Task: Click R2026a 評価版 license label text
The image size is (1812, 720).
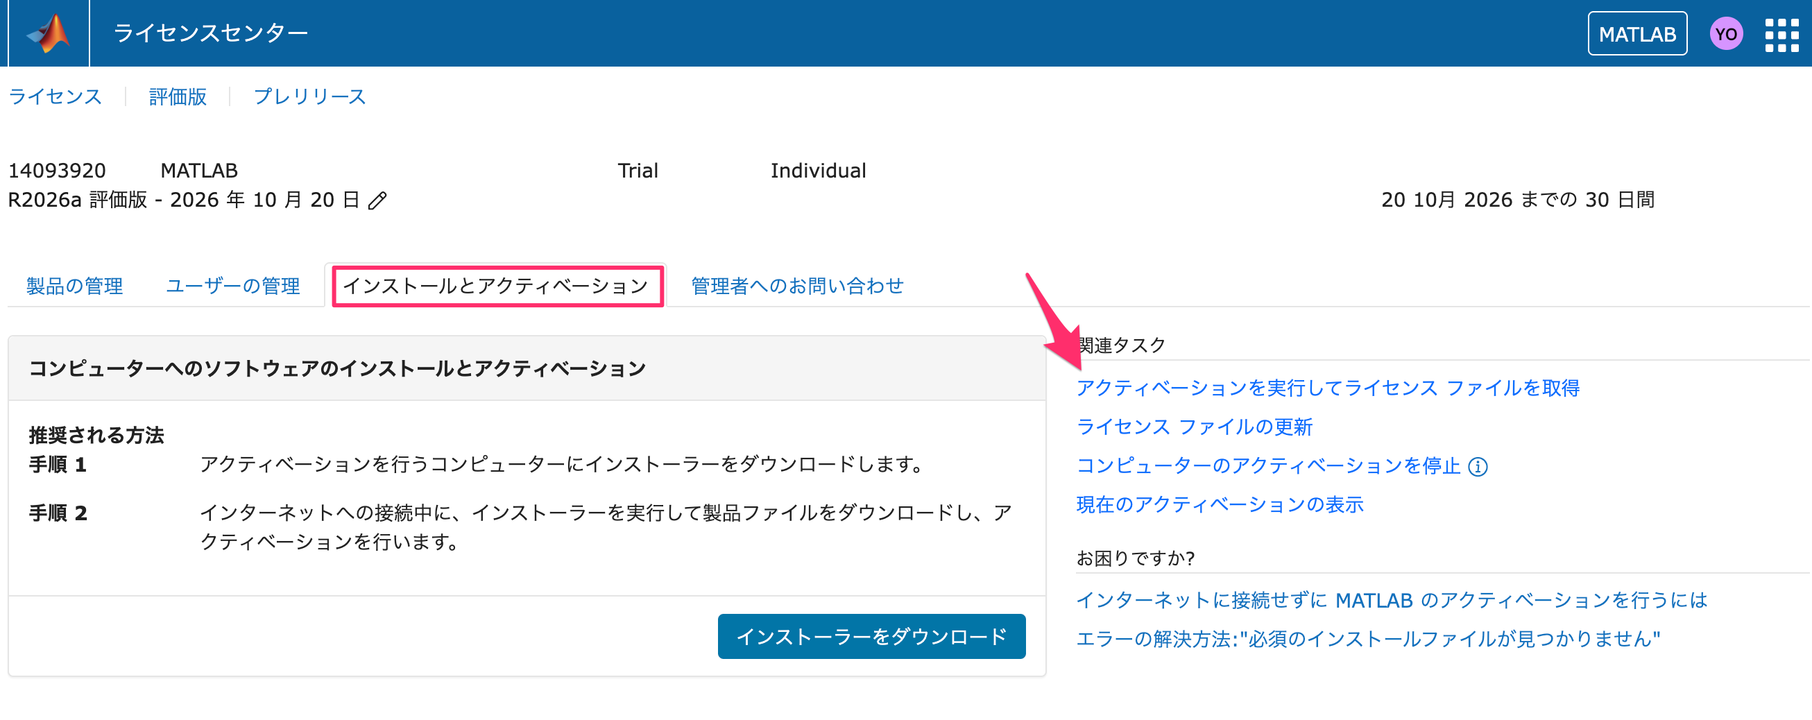Action: click(184, 200)
